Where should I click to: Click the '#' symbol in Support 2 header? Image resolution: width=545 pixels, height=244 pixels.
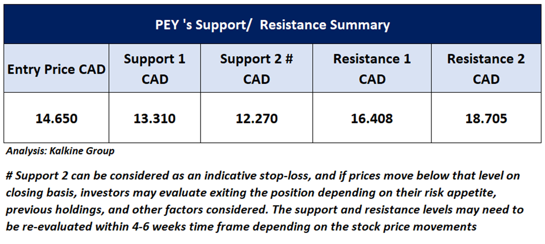pyautogui.click(x=288, y=59)
